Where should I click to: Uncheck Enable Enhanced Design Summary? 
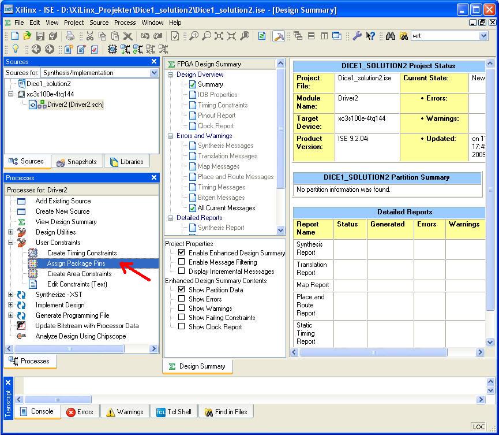(181, 252)
